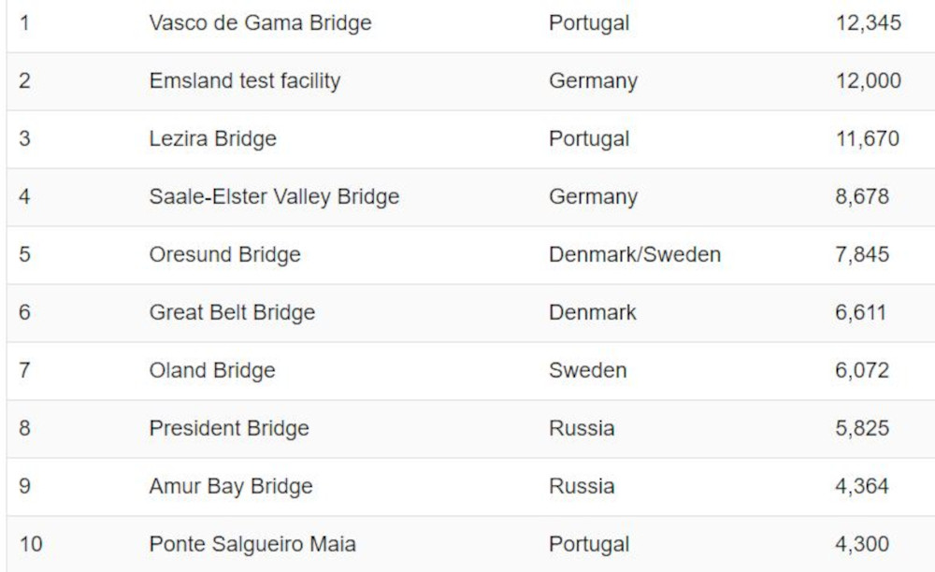The width and height of the screenshot is (935, 572).
Task: Select the Ponte Salgueiro Maia name
Action: tap(252, 544)
